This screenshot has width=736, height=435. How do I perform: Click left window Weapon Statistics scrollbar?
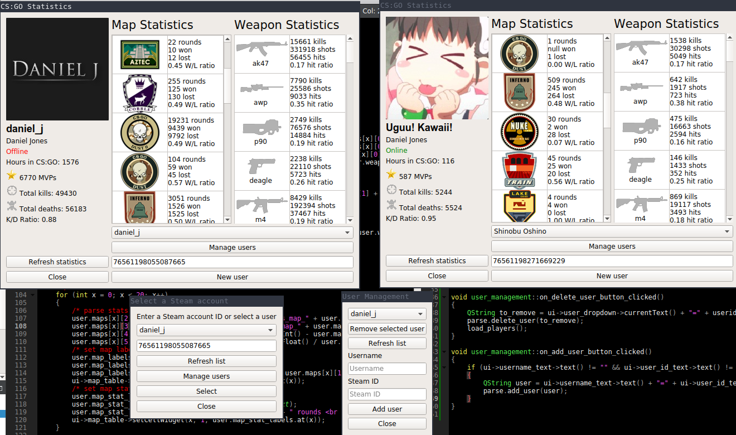click(x=350, y=129)
